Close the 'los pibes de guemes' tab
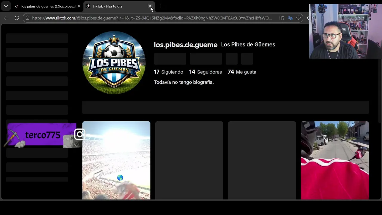This screenshot has width=382, height=215. pos(79,6)
